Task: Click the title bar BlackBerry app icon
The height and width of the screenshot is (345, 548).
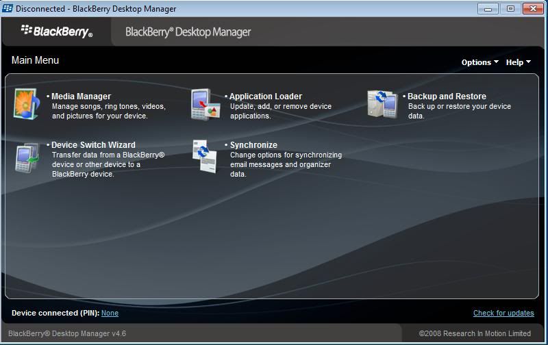Action: (8, 8)
